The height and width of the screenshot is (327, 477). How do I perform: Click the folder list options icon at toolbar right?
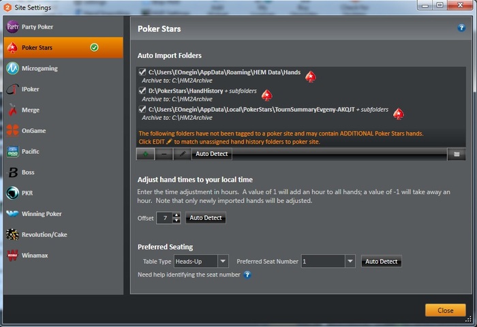[457, 154]
